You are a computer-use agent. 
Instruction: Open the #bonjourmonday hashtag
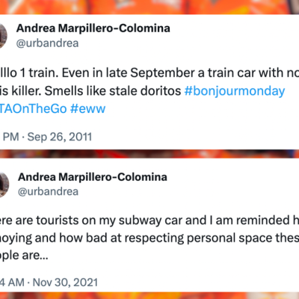click(235, 91)
